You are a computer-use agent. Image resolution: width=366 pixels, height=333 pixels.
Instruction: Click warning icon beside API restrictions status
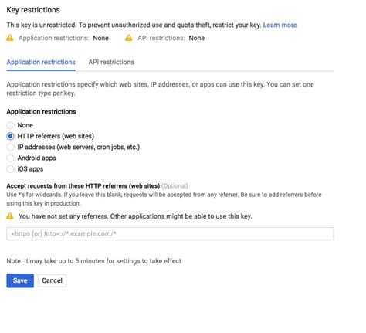(129, 38)
